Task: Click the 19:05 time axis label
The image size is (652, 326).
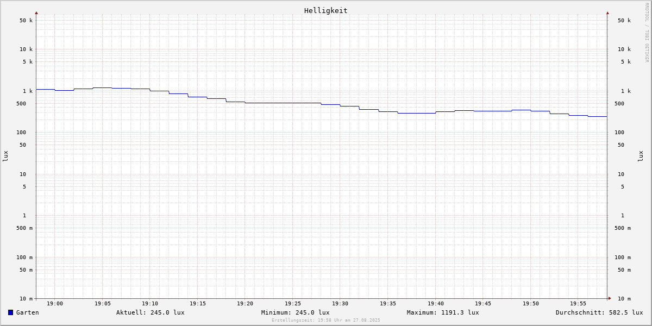Action: [x=103, y=304]
